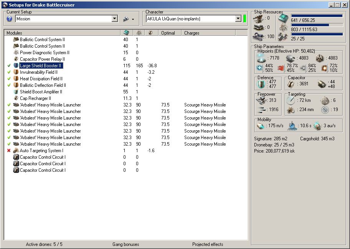Click the Auto Targeting System I icon
The width and height of the screenshot is (350, 249).
point(16,150)
